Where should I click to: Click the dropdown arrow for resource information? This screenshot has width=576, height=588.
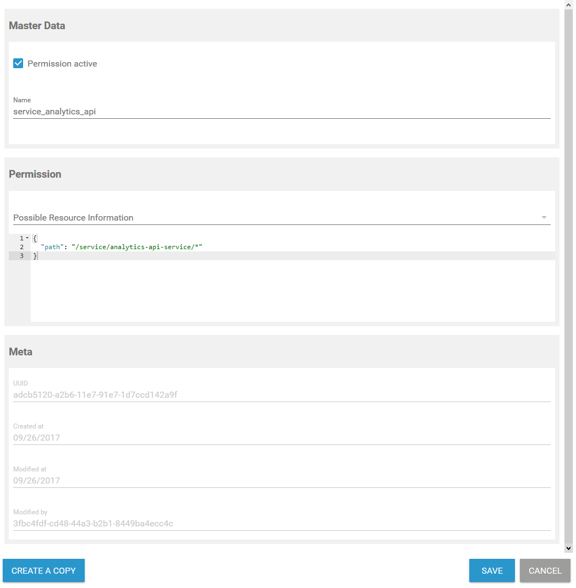tap(544, 218)
